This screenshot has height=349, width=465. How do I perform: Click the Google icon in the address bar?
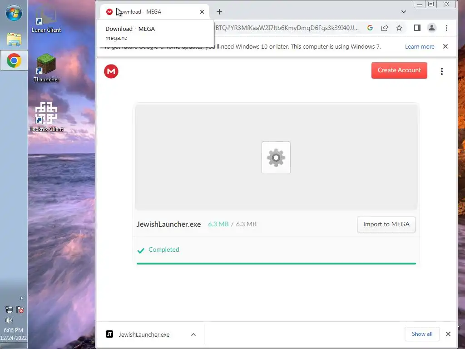(x=370, y=28)
